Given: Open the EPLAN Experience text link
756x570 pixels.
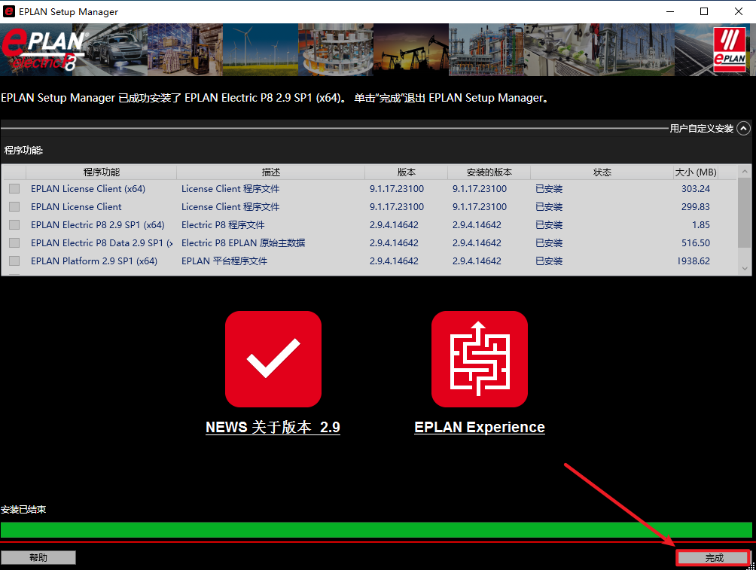Looking at the screenshot, I should (x=479, y=427).
